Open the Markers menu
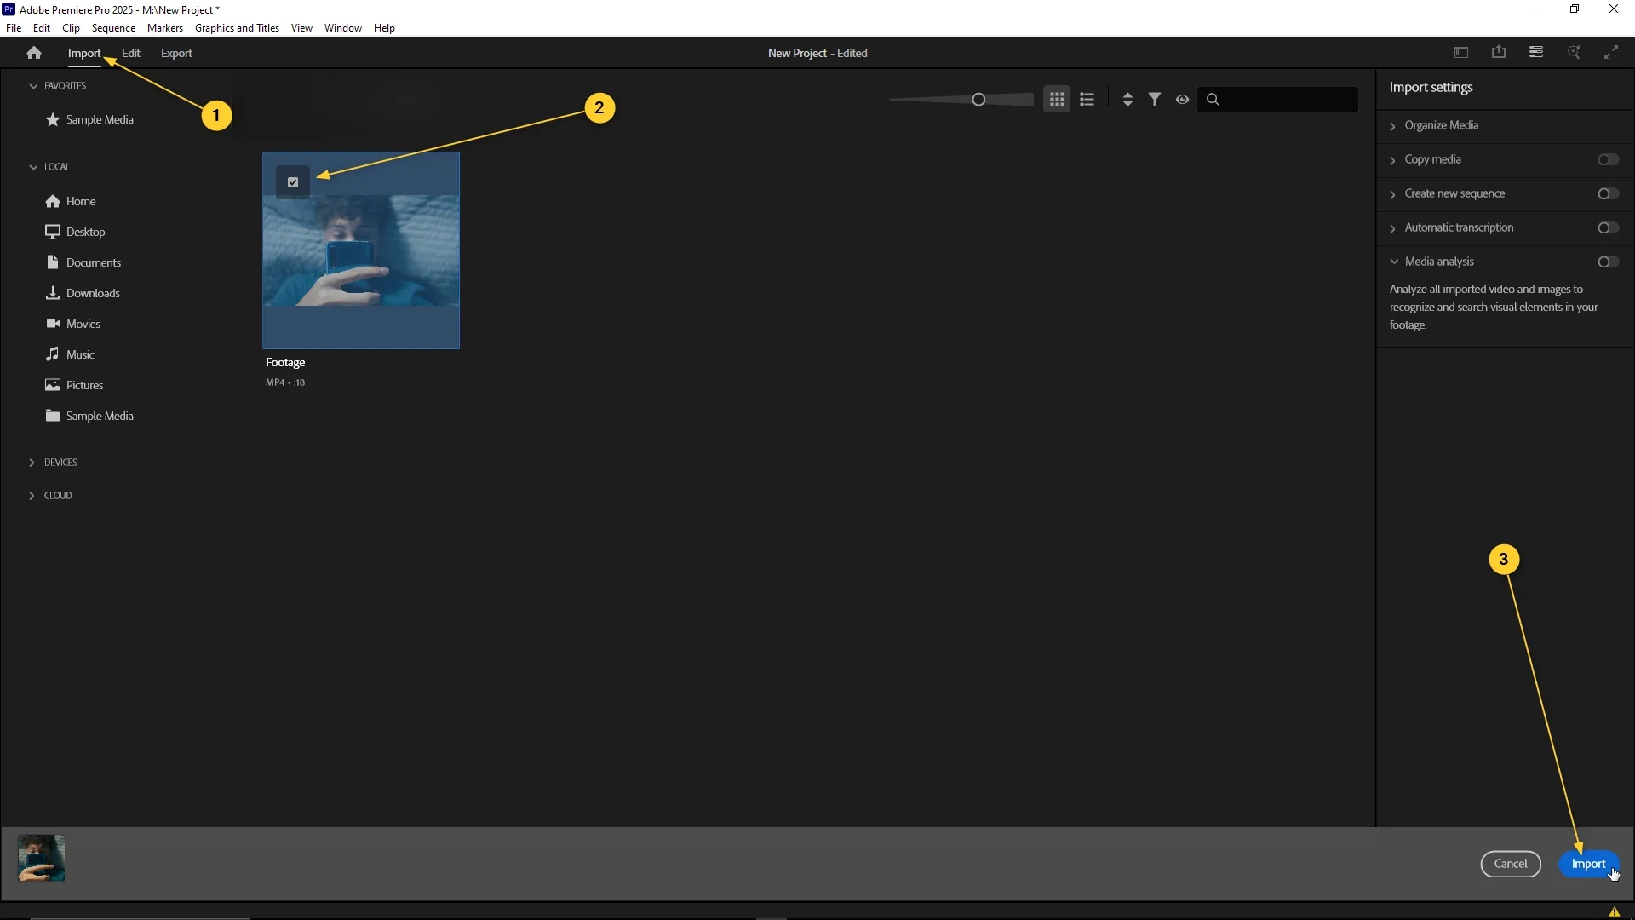 pyautogui.click(x=165, y=28)
